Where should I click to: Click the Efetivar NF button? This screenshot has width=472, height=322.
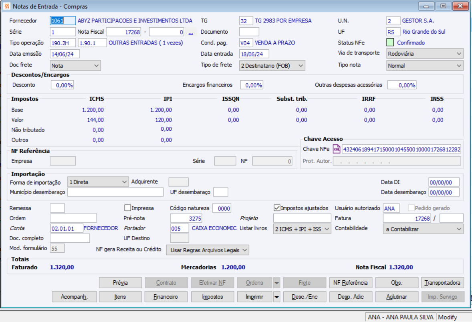[212, 283]
